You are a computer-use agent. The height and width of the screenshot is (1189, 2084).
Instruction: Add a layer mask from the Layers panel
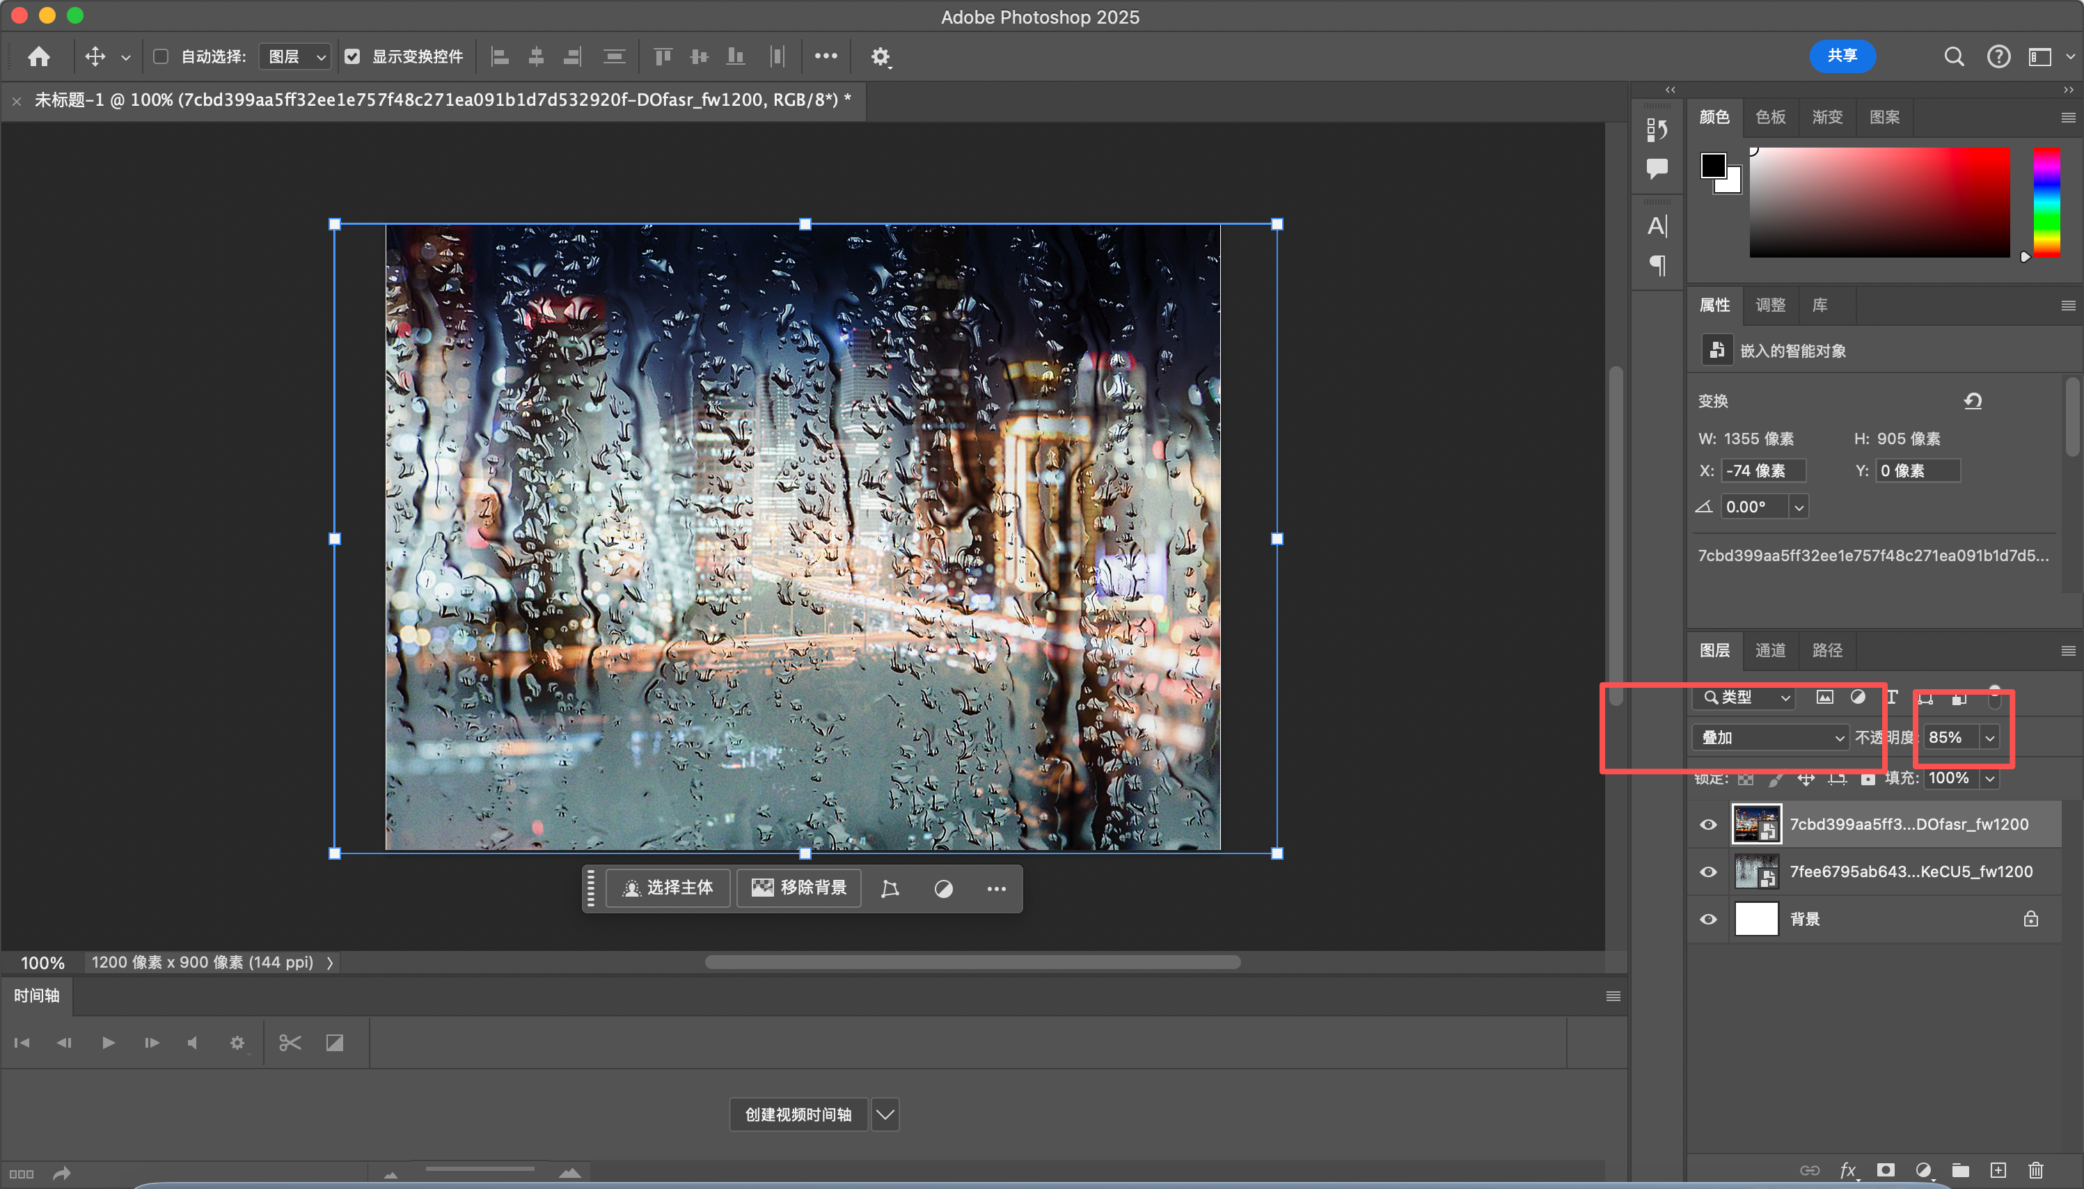[1885, 1170]
